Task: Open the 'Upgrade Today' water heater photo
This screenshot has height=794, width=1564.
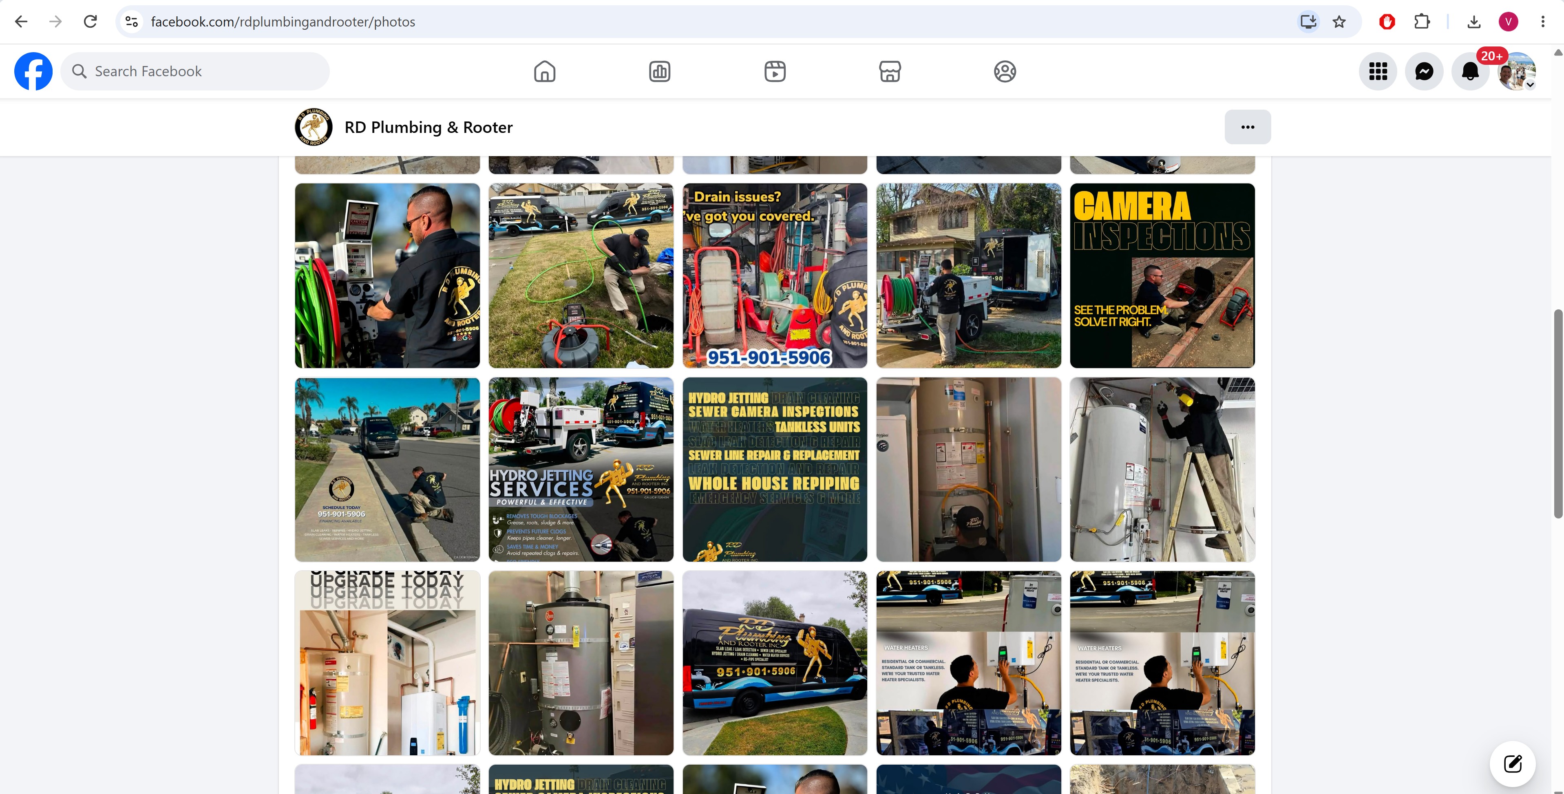Action: [x=387, y=663]
